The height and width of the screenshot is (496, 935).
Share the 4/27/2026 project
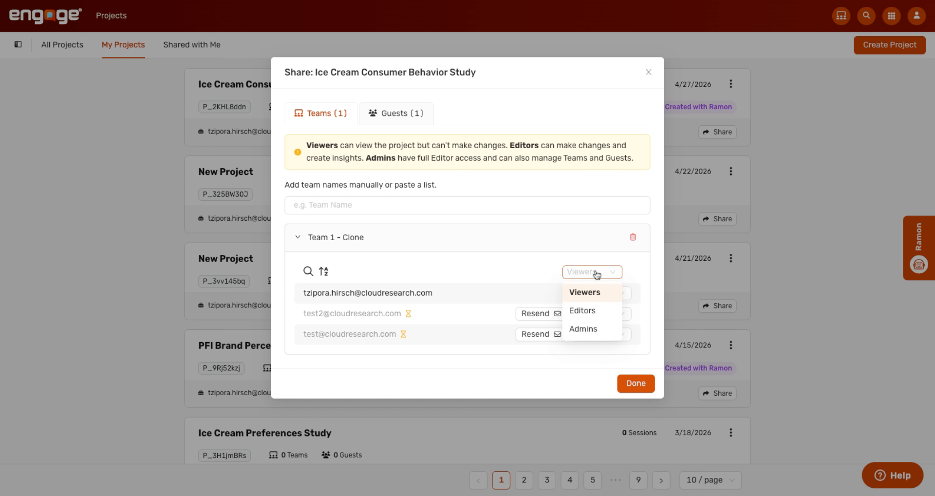[717, 132]
